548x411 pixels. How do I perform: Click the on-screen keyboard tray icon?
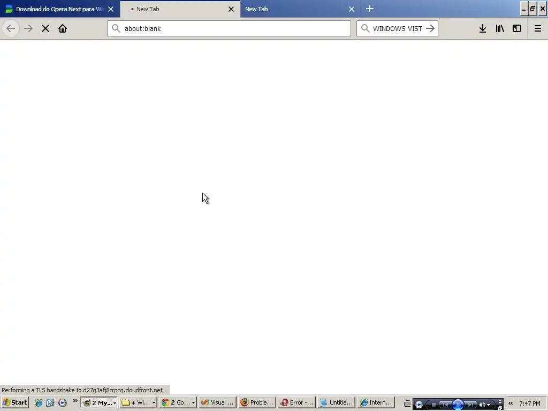click(407, 404)
